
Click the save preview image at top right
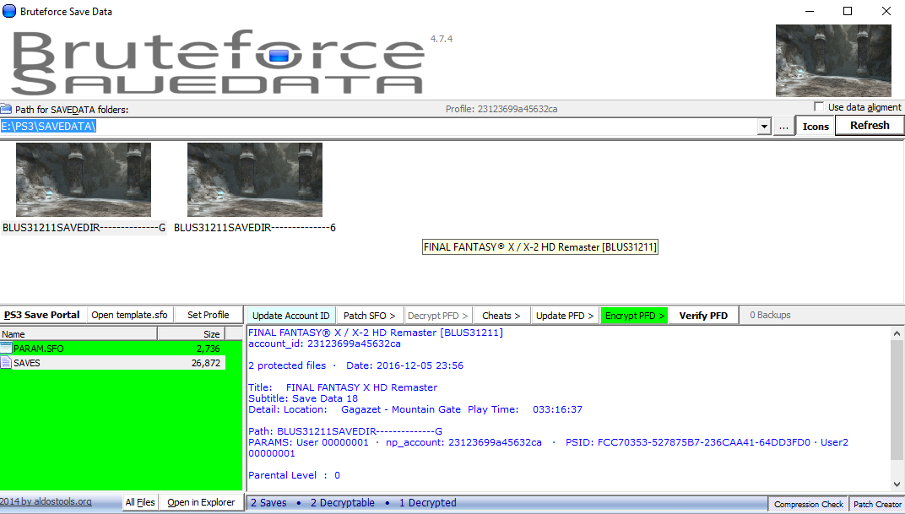click(833, 60)
